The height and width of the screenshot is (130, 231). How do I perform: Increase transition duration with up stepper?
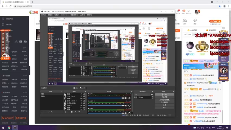(x=152, y=97)
